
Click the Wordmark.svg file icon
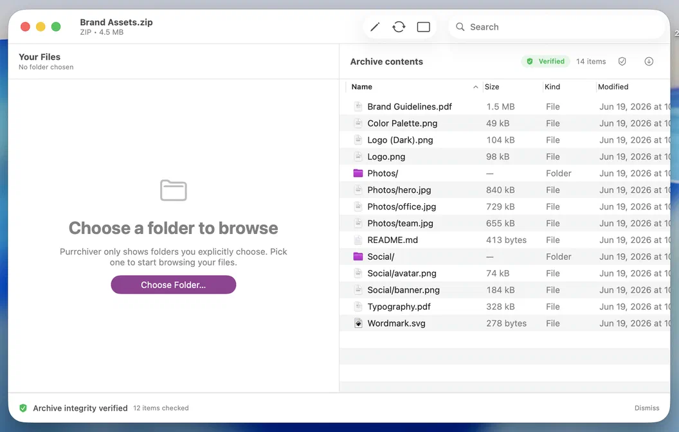(358, 323)
